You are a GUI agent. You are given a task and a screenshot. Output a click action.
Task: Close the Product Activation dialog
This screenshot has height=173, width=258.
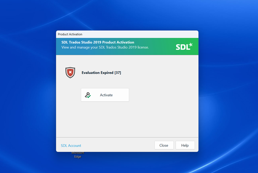tap(164, 145)
